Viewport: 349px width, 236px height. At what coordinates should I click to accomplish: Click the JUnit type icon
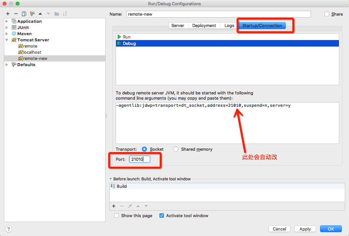tap(14, 28)
